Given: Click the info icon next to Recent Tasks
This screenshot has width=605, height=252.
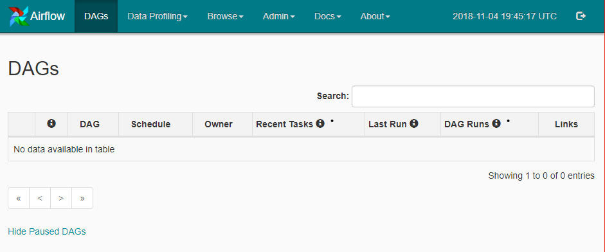Looking at the screenshot, I should pos(320,123).
